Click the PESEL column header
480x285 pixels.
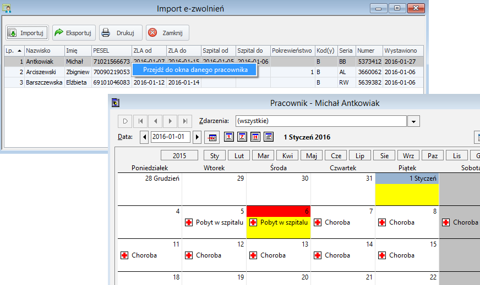pos(111,51)
